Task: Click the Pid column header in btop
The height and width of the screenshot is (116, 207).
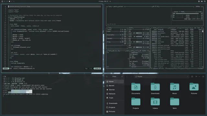Action: 155,30
